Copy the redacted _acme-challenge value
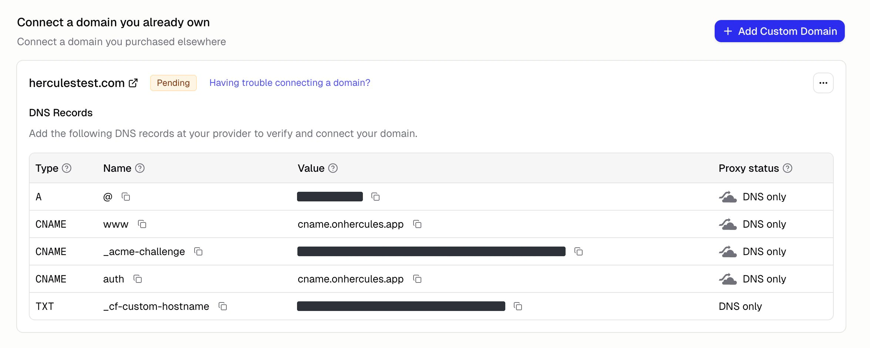The width and height of the screenshot is (870, 348). (579, 251)
